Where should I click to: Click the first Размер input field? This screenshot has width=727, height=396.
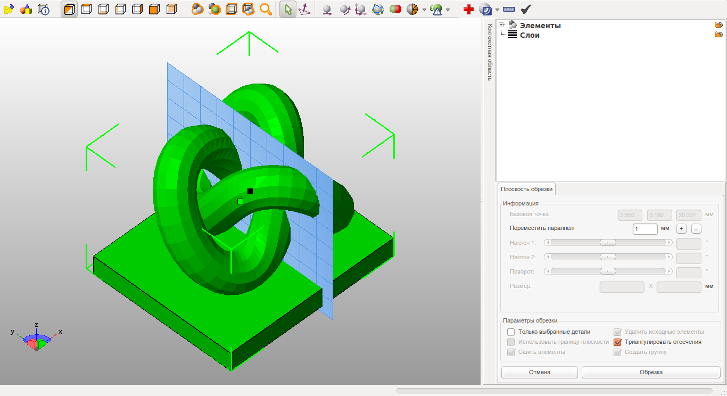[622, 286]
